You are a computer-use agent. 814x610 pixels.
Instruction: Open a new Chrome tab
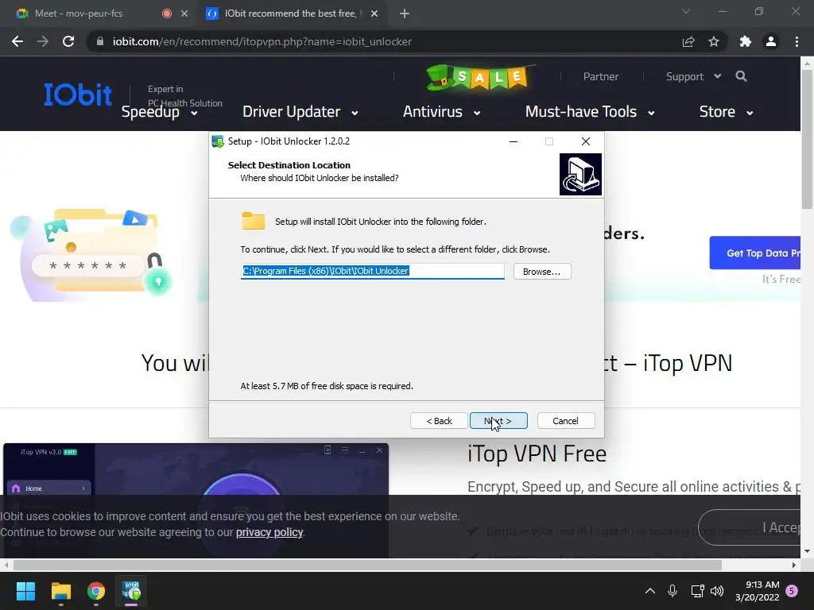(405, 14)
